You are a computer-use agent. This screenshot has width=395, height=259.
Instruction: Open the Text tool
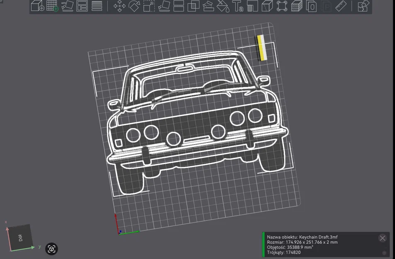coord(238,6)
